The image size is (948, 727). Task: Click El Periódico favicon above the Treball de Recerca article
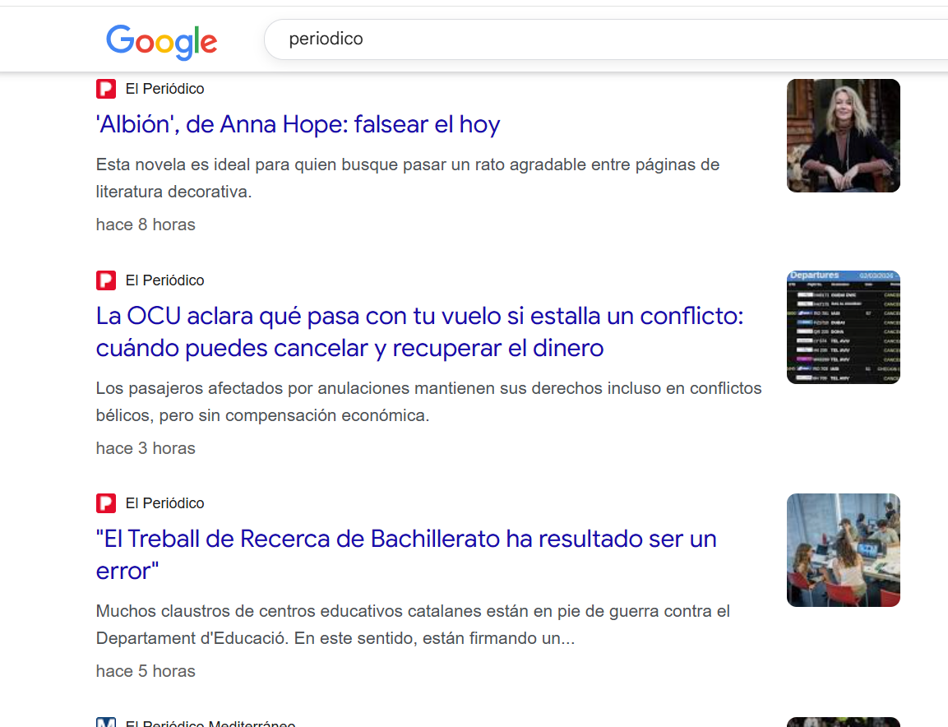(x=106, y=503)
